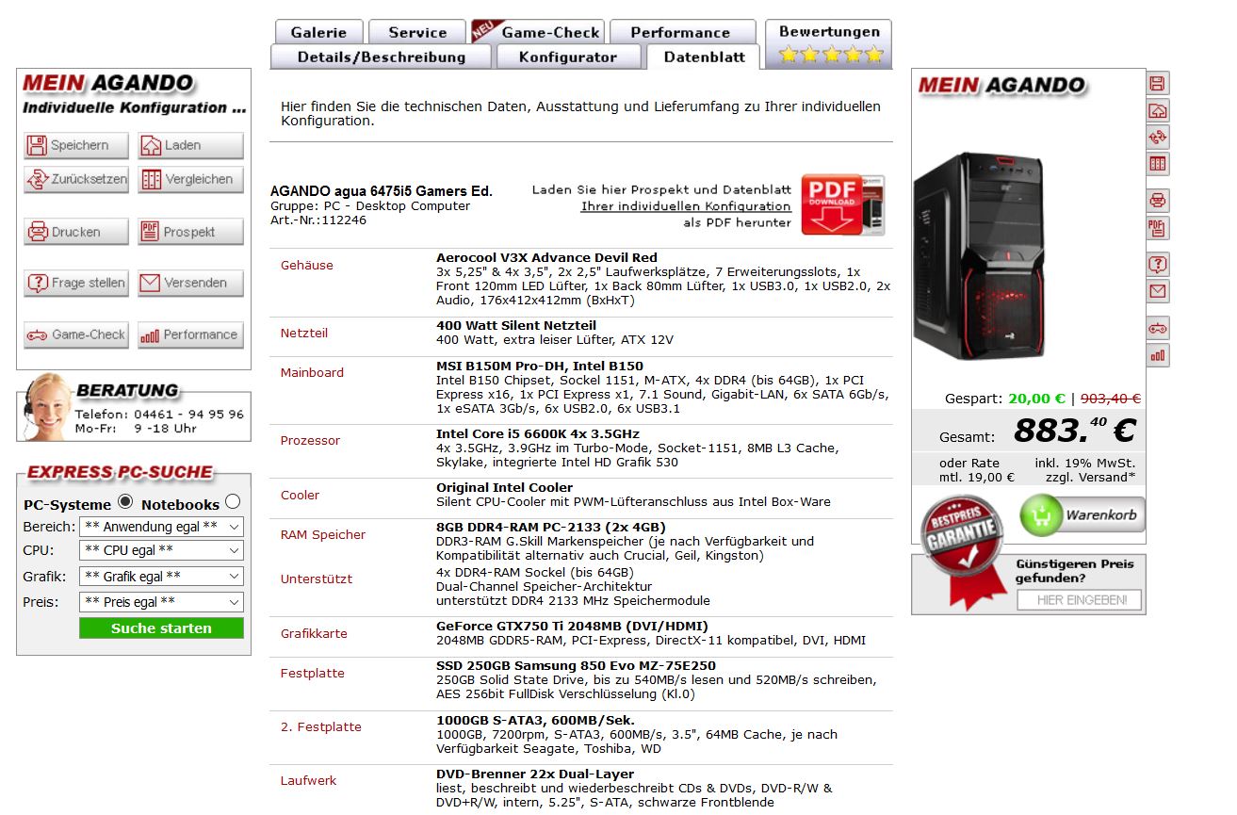This screenshot has height=815, width=1237.
Task: Click the compare table icon in right strip
Action: (1158, 165)
